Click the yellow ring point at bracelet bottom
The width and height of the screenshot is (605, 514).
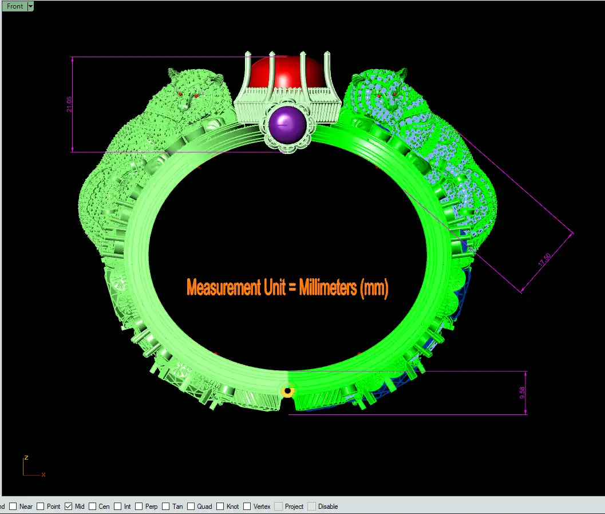(x=288, y=391)
